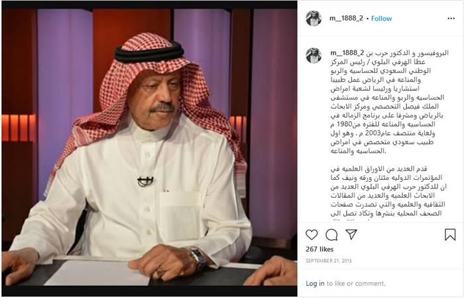This screenshot has height=298, width=464.
Task: Click the wristwatch in the photo
Action: (198, 257)
